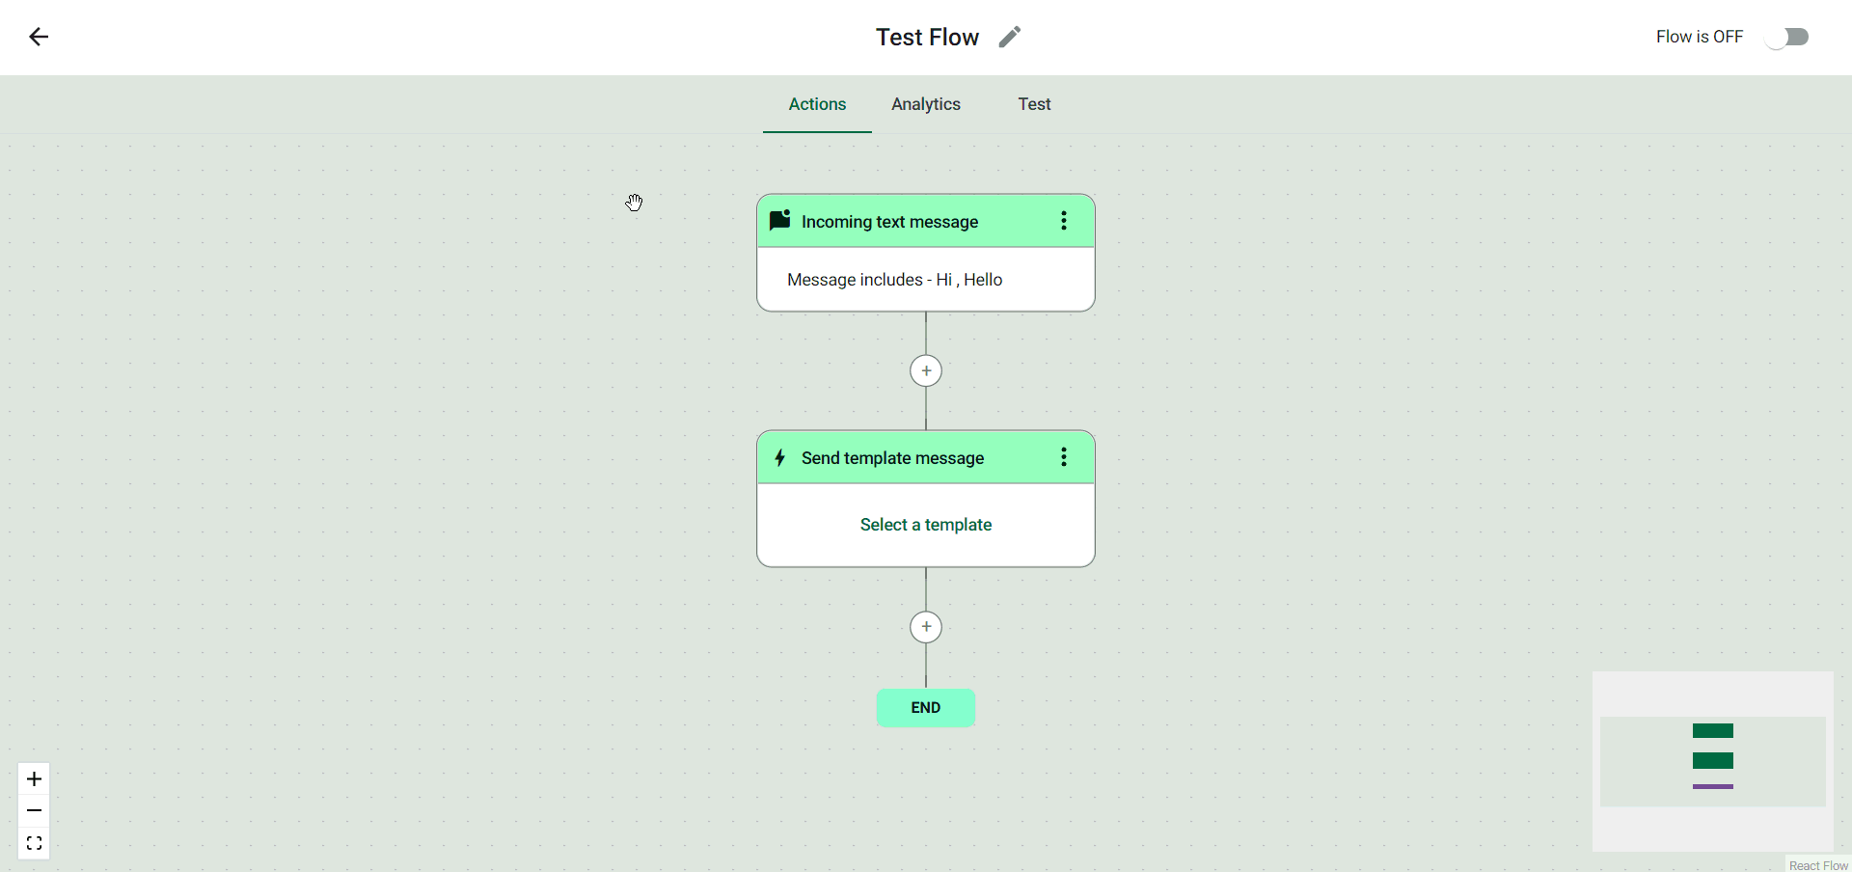Click the incoming message flag icon

pyautogui.click(x=780, y=220)
